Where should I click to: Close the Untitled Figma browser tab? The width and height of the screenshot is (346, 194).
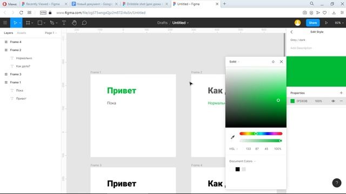tap(217, 4)
